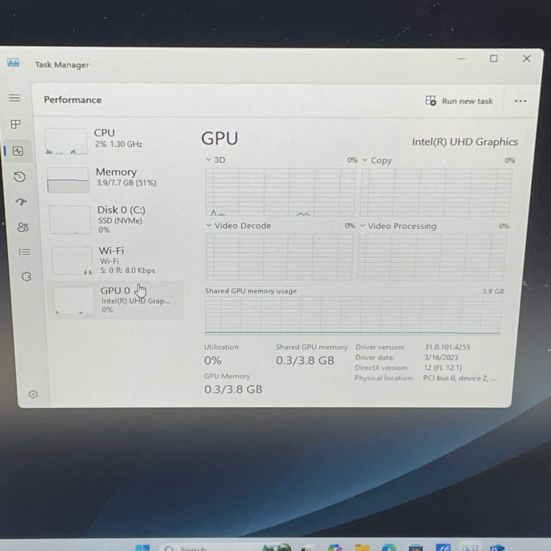551x551 pixels.
Task: Click the Wi-Fi mini graph thumbnail
Action: [x=72, y=261]
